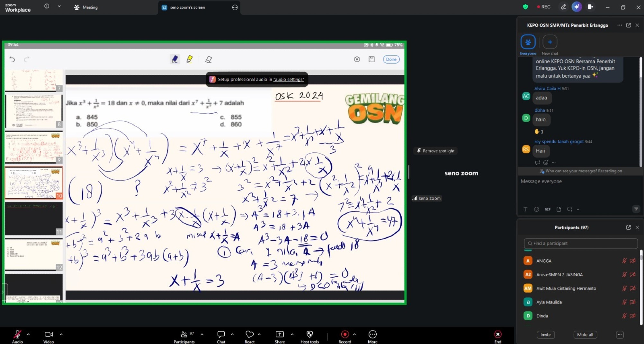Expand the arrow beside the Participants button
644x344 pixels.
[202, 334]
